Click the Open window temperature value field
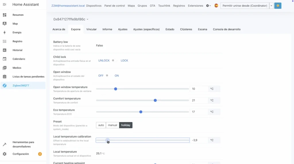 (x=199, y=89)
